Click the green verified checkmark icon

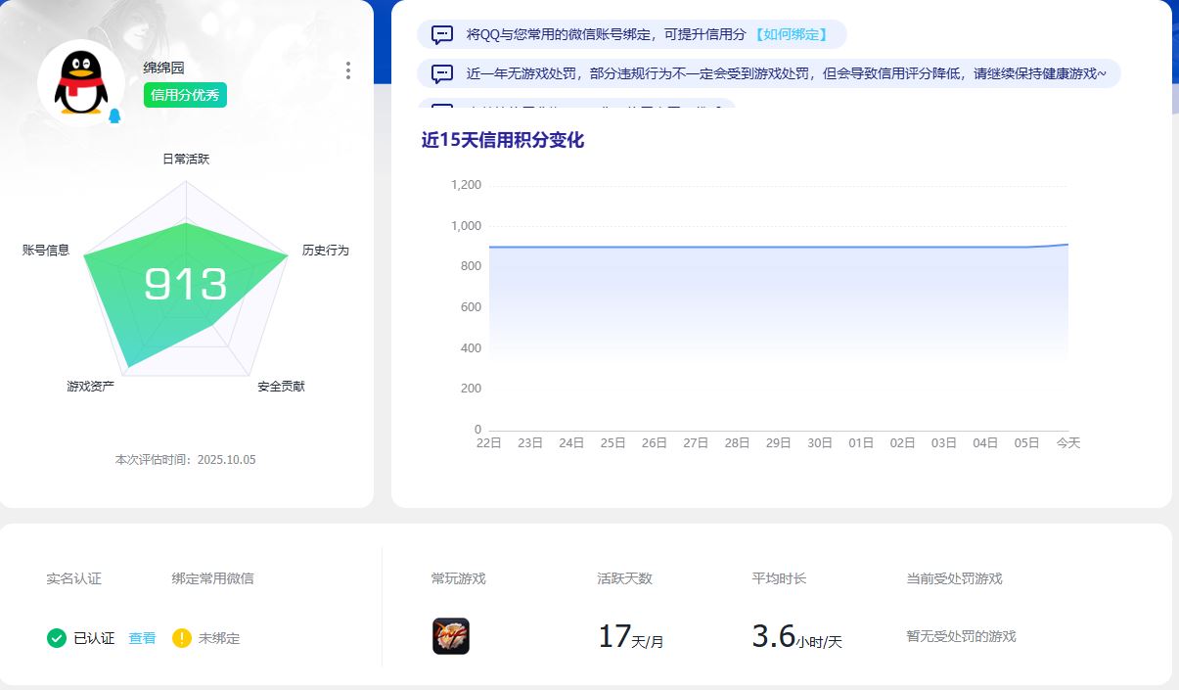coord(57,638)
